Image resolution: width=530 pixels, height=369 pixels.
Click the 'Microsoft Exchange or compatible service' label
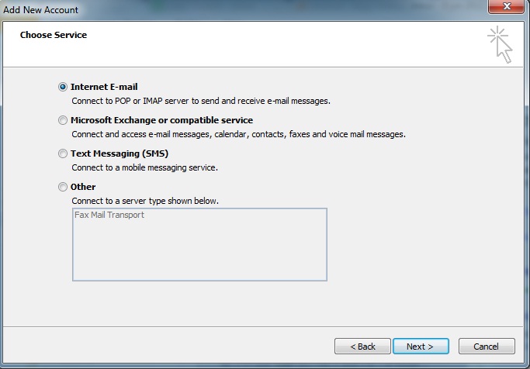(x=161, y=120)
